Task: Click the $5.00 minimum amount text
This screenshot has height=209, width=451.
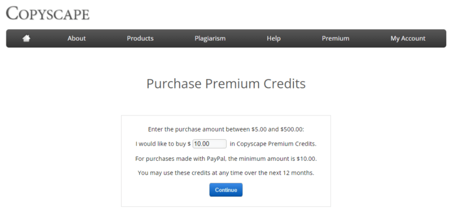Action: point(259,129)
